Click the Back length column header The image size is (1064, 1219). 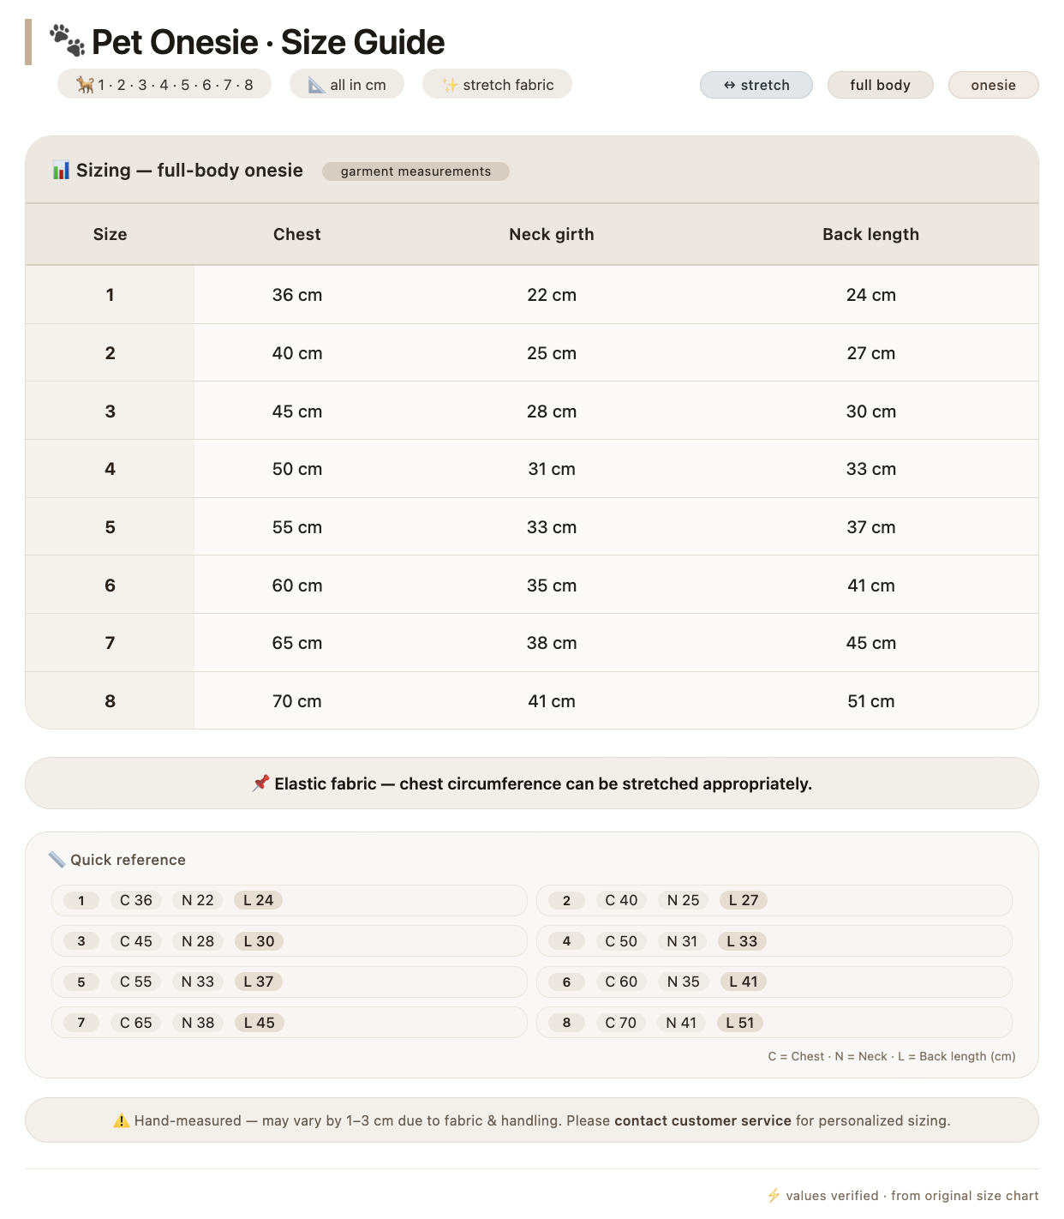pyautogui.click(x=870, y=234)
